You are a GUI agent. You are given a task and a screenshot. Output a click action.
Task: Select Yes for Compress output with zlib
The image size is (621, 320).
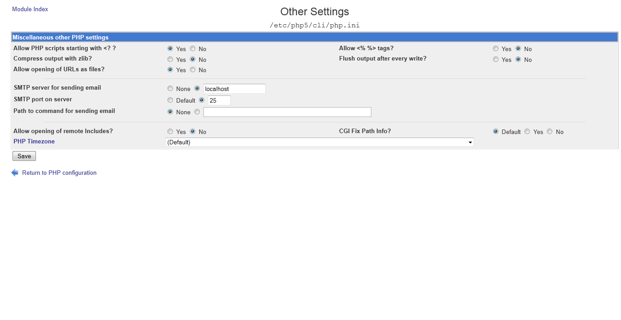(x=170, y=59)
